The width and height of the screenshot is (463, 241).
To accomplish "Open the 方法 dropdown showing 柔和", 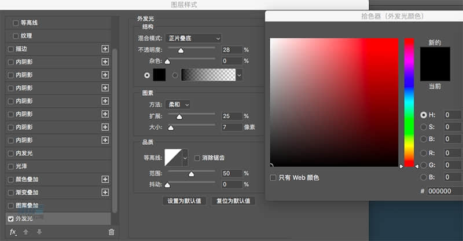I will pos(178,104).
